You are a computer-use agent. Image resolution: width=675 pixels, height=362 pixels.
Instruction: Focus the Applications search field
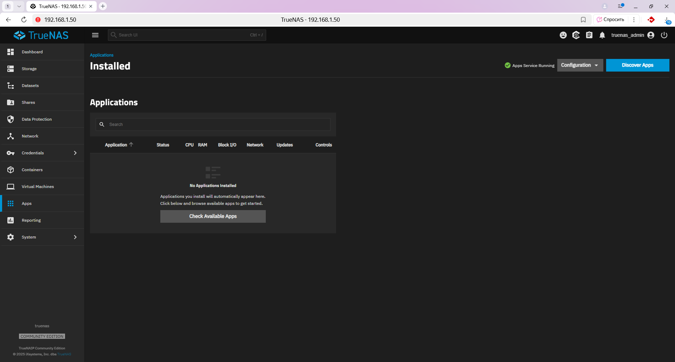pos(218,125)
